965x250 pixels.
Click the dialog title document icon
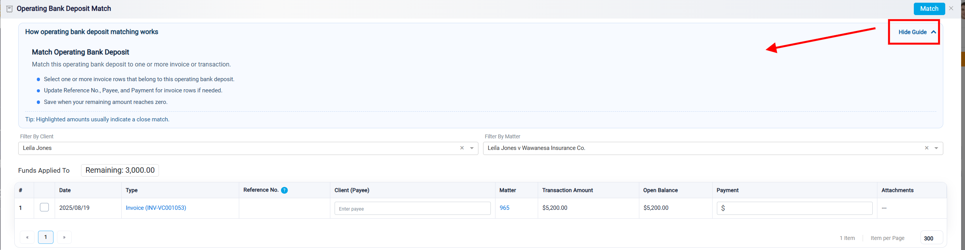tap(10, 9)
